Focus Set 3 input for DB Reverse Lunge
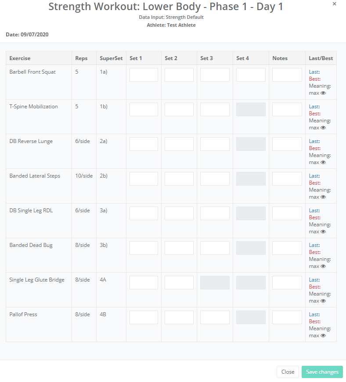The height and width of the screenshot is (382, 346). (x=215, y=144)
